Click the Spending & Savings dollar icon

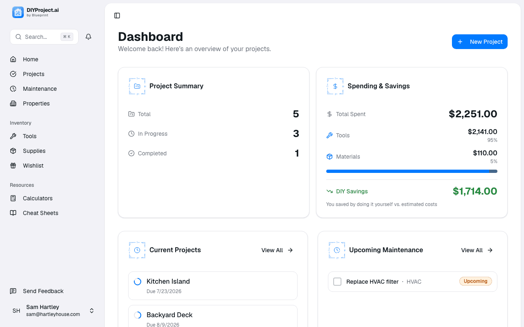tap(335, 86)
